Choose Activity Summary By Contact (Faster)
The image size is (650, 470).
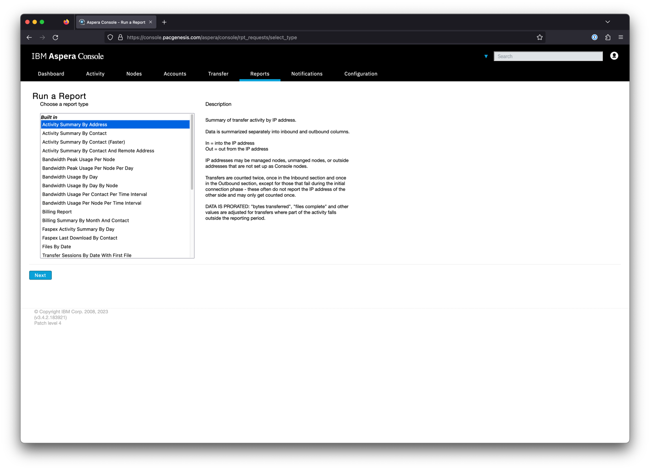pos(115,142)
